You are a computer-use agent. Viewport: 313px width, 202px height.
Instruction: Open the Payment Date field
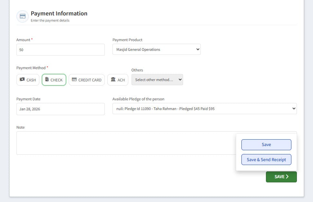click(x=61, y=109)
